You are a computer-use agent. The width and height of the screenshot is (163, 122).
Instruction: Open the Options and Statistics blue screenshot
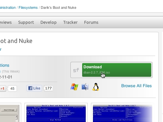(56, 113)
